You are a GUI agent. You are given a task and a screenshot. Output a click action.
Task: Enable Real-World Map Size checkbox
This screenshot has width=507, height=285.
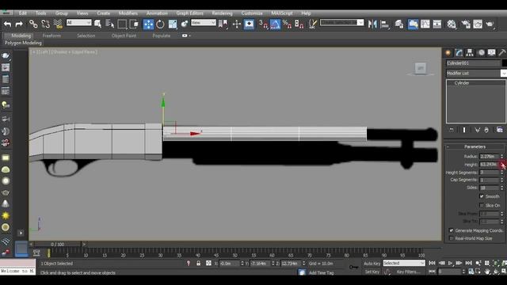click(452, 238)
